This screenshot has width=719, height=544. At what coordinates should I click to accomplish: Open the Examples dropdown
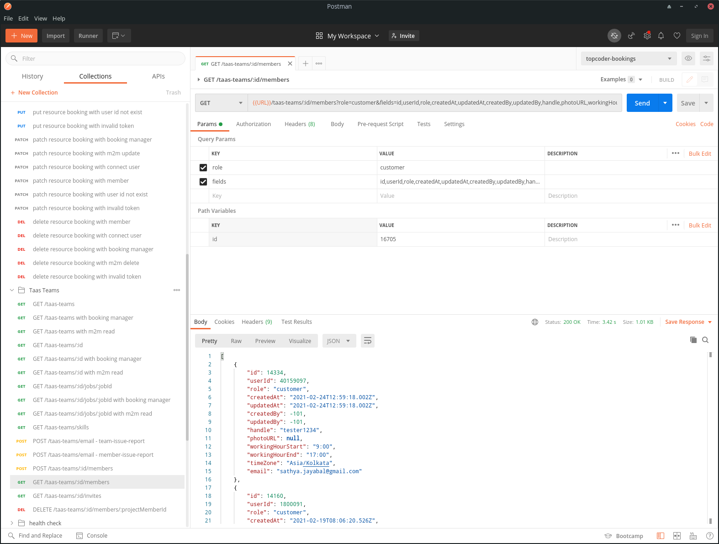click(x=621, y=79)
